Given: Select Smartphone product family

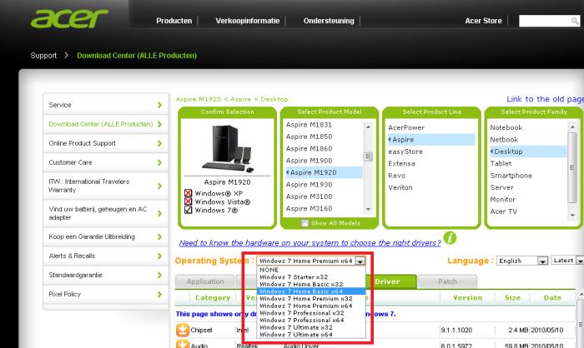Looking at the screenshot, I should click(511, 176).
